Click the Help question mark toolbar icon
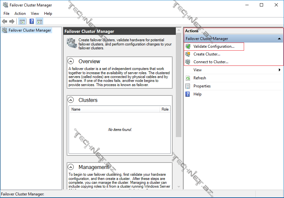284x198 pixels. [31, 21]
